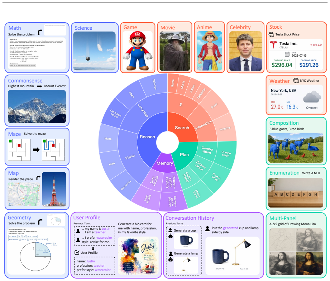Select the Reason segment of the sunburst chart

click(x=148, y=137)
